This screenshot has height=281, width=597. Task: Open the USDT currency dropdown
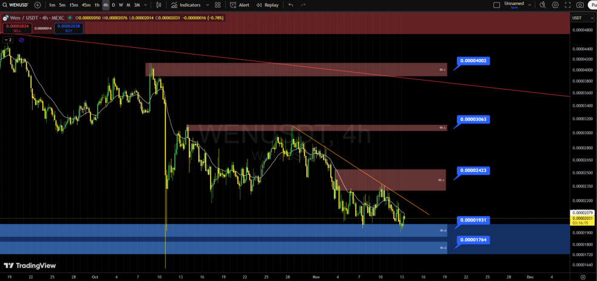[x=578, y=18]
